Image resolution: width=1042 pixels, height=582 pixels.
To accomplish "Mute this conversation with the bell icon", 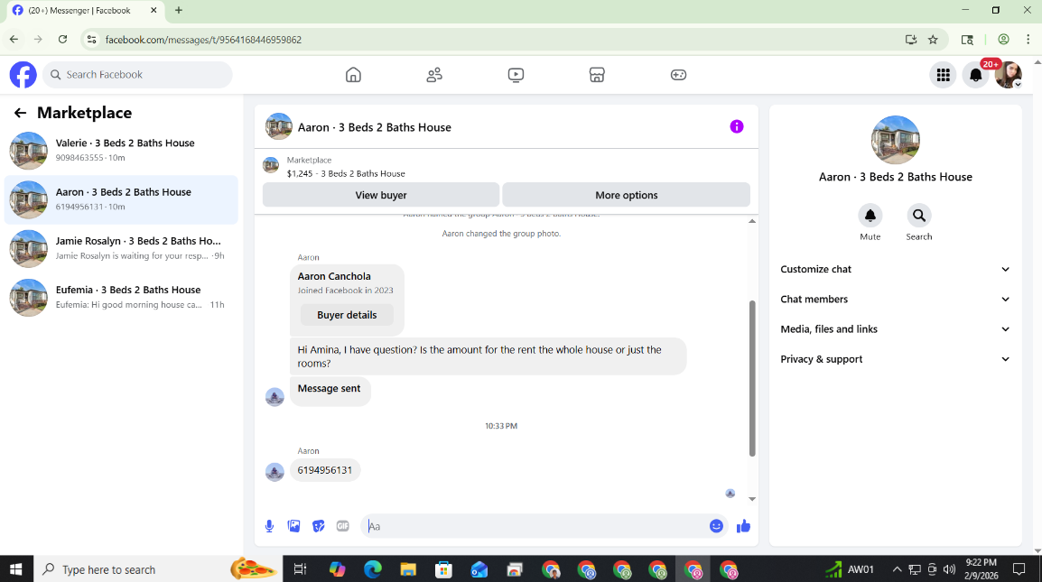I will (x=870, y=216).
